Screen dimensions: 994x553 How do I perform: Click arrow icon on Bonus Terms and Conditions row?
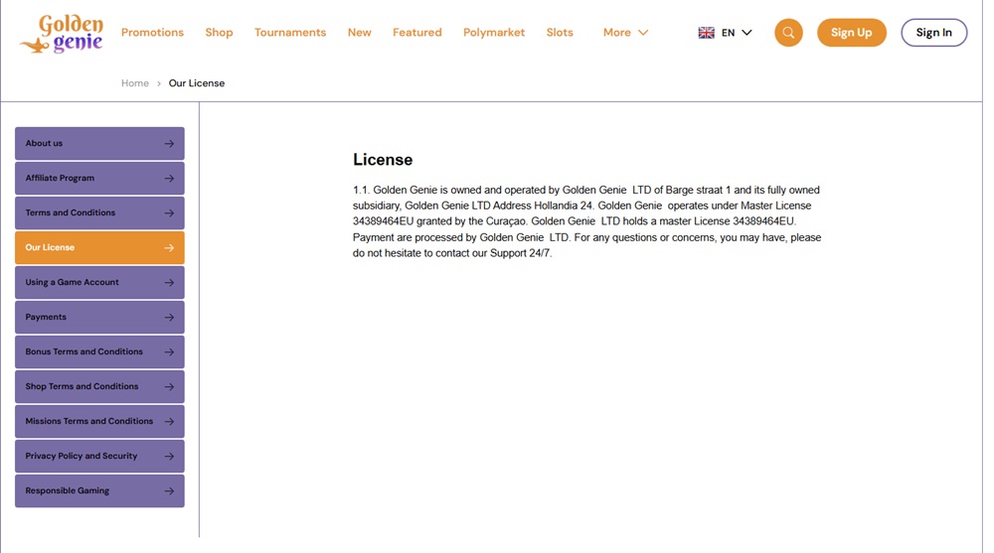(x=169, y=352)
